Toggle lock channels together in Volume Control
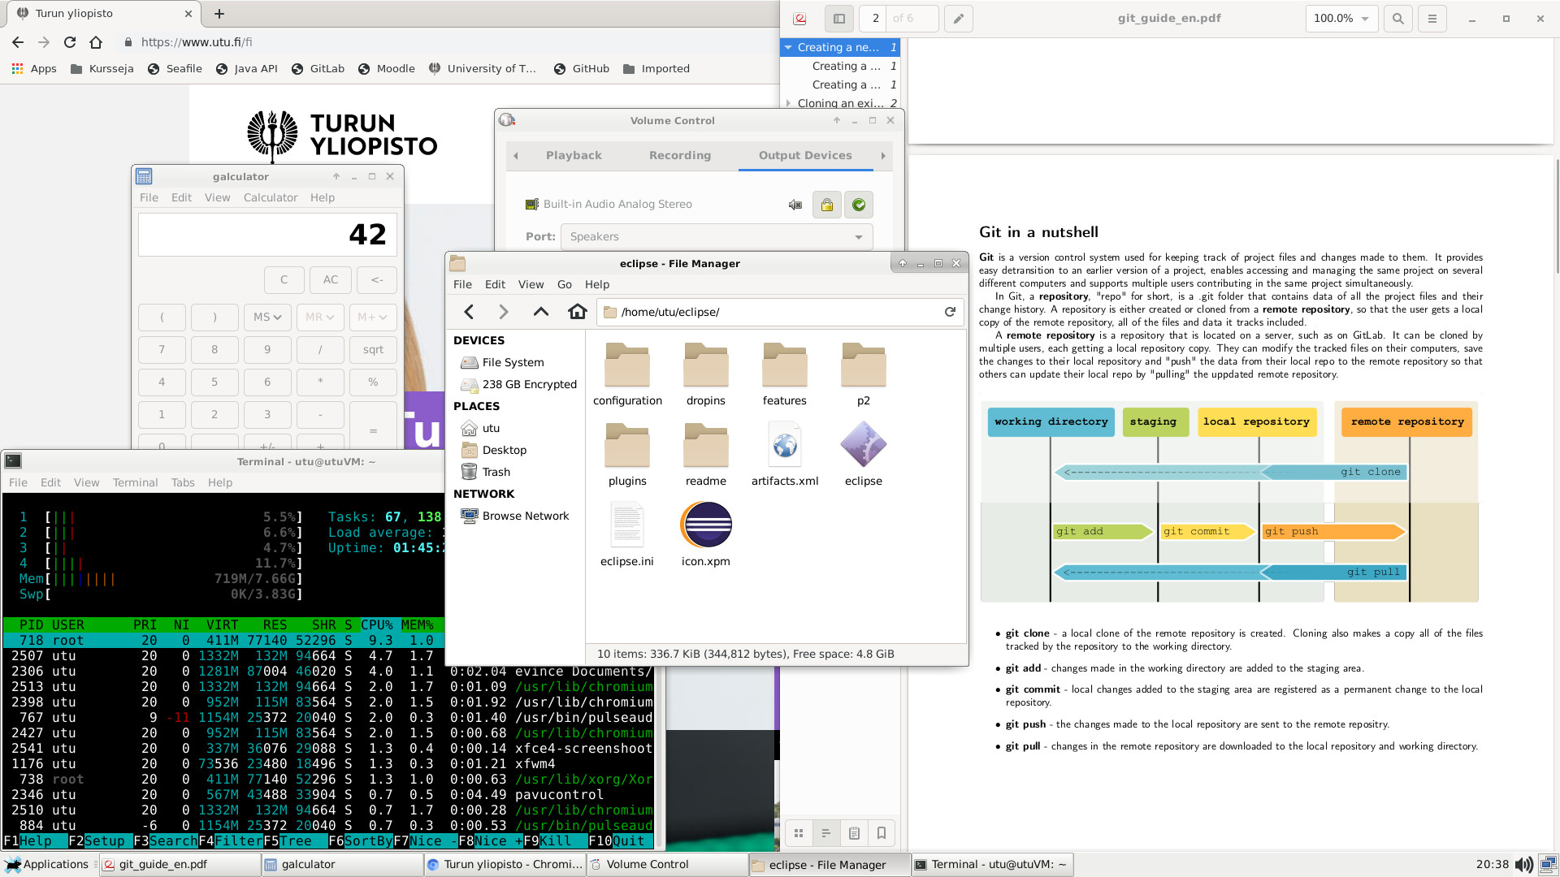The height and width of the screenshot is (877, 1560). [x=827, y=205]
